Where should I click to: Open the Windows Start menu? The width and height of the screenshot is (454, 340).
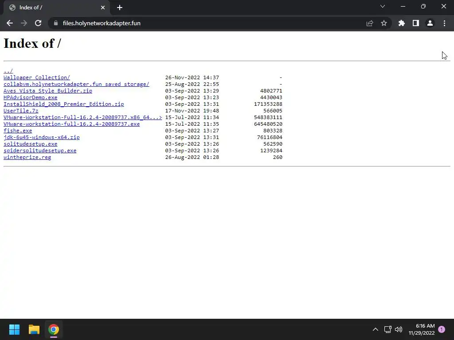15,329
